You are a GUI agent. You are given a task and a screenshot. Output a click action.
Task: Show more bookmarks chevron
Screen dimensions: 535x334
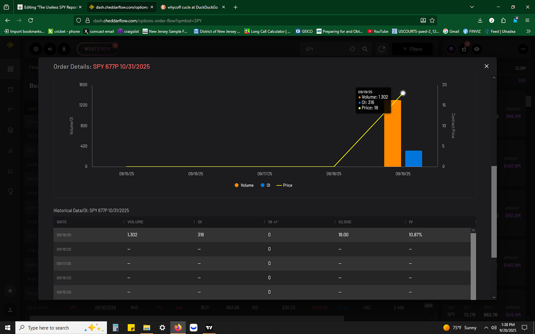click(528, 31)
